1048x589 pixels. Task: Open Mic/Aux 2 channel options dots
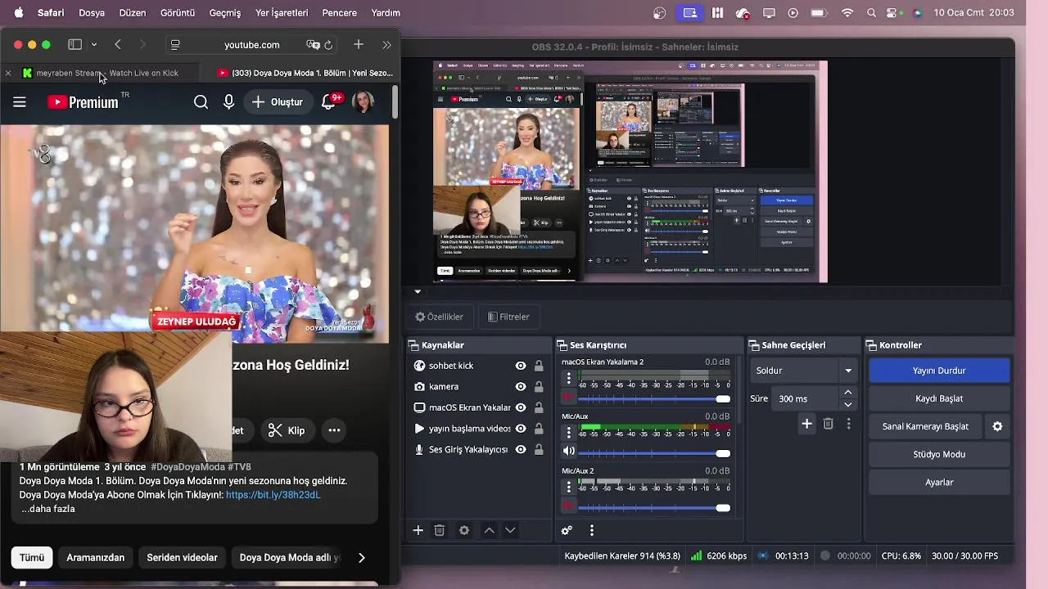click(x=568, y=487)
